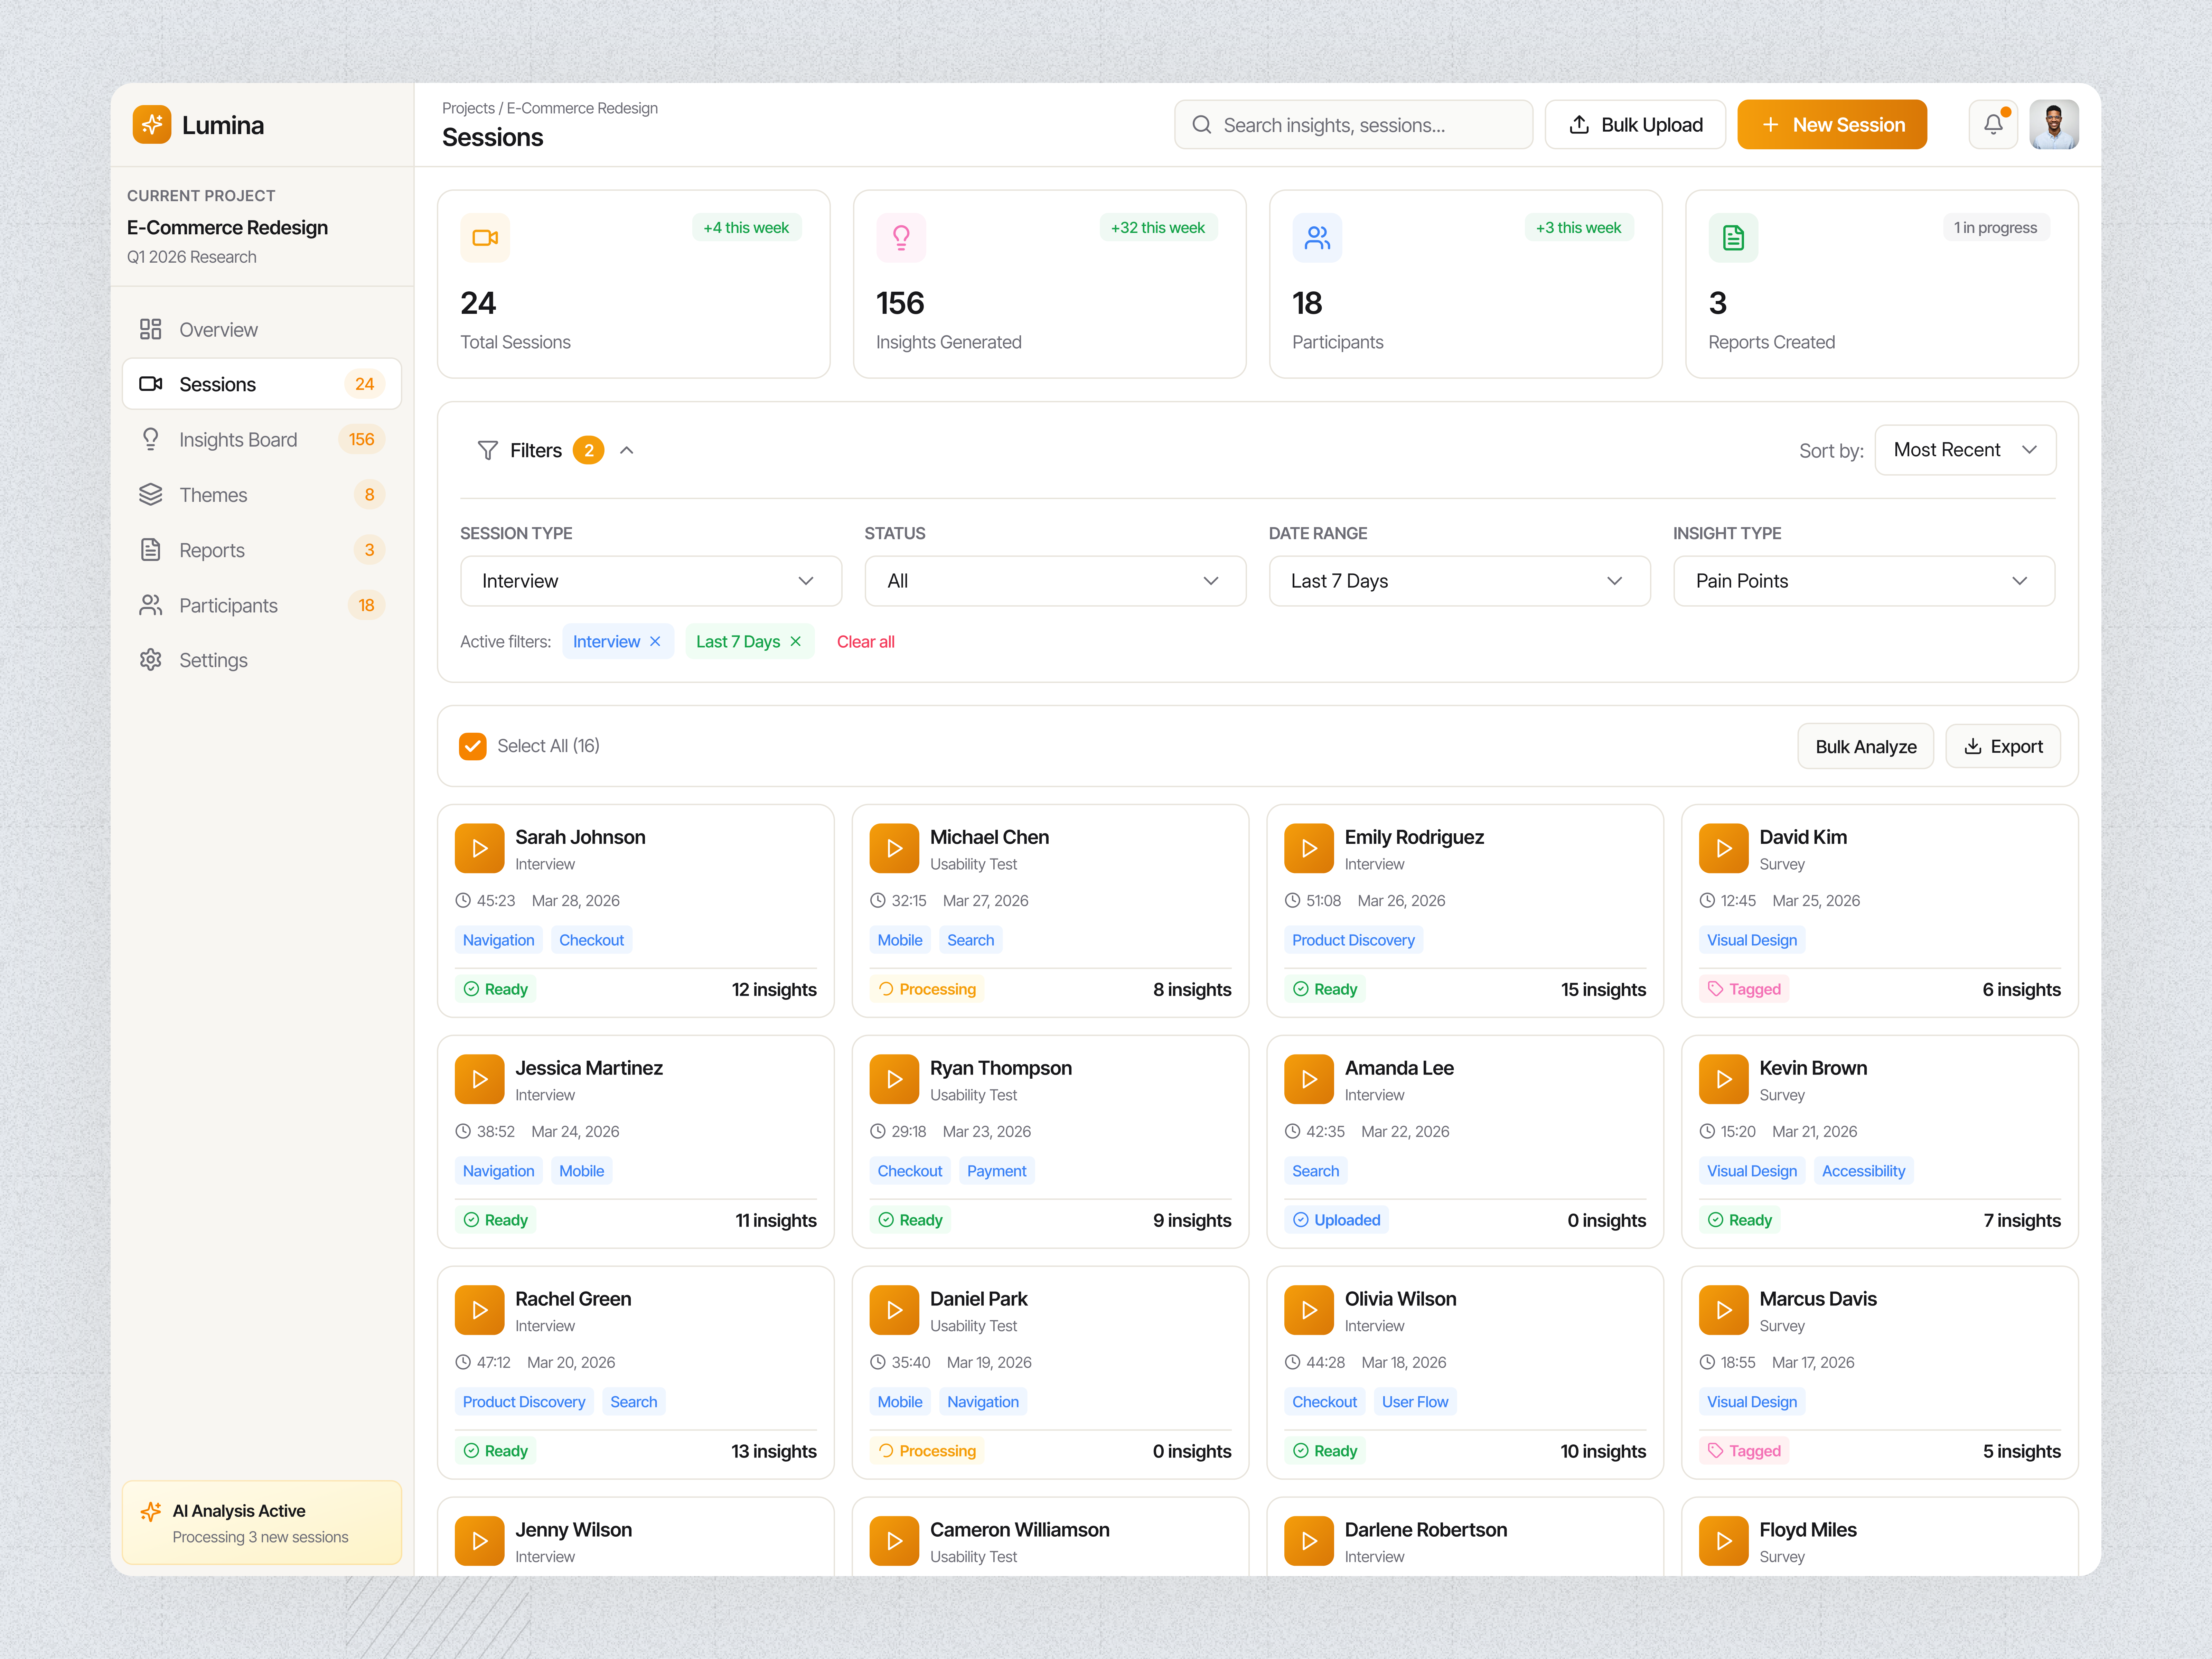The image size is (2212, 1659).
Task: Go to Overview in the sidebar
Action: (262, 329)
